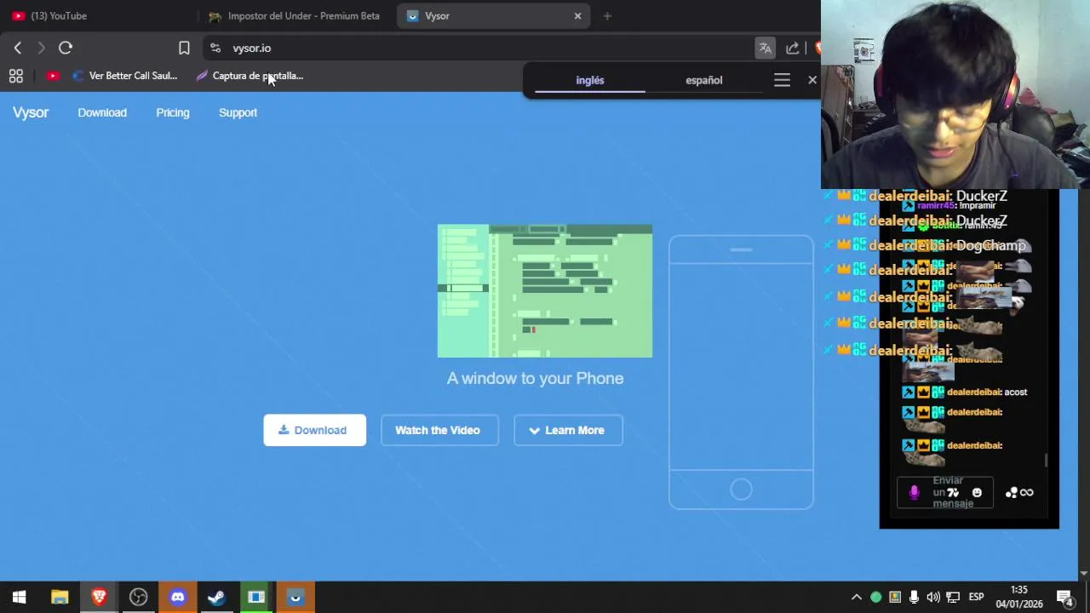The height and width of the screenshot is (613, 1090).
Task: Go back with the browser back arrow
Action: pos(18,49)
